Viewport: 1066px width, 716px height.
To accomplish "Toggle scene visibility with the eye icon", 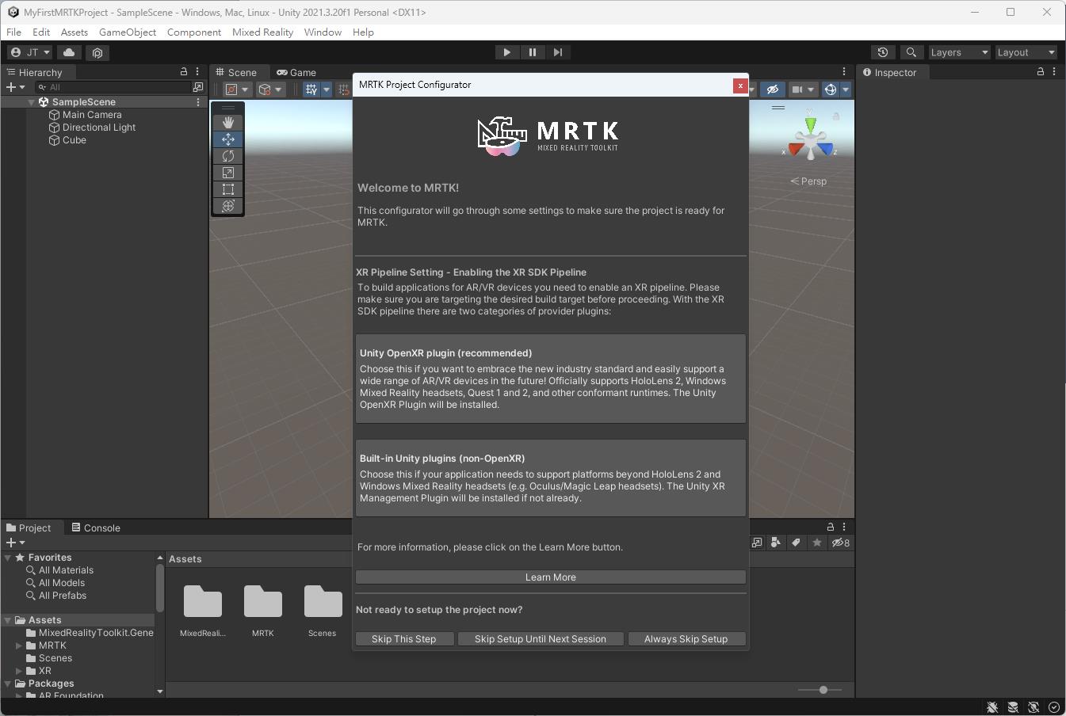I will pyautogui.click(x=773, y=89).
